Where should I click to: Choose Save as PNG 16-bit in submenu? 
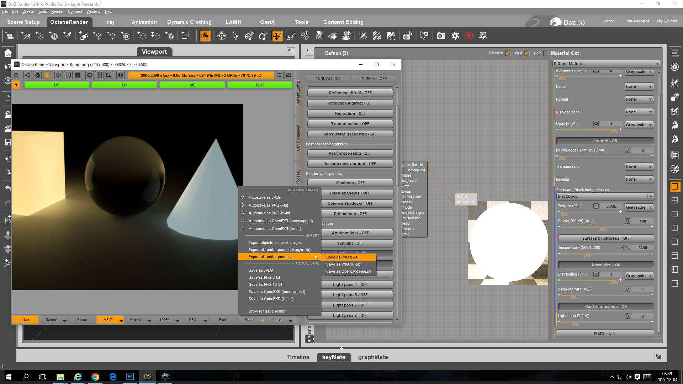[x=343, y=264]
